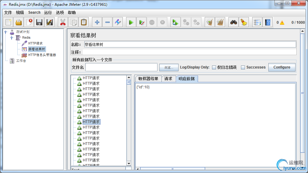This screenshot has height=173, width=308.
Task: Click the warning triangle error counter
Action: [282, 23]
